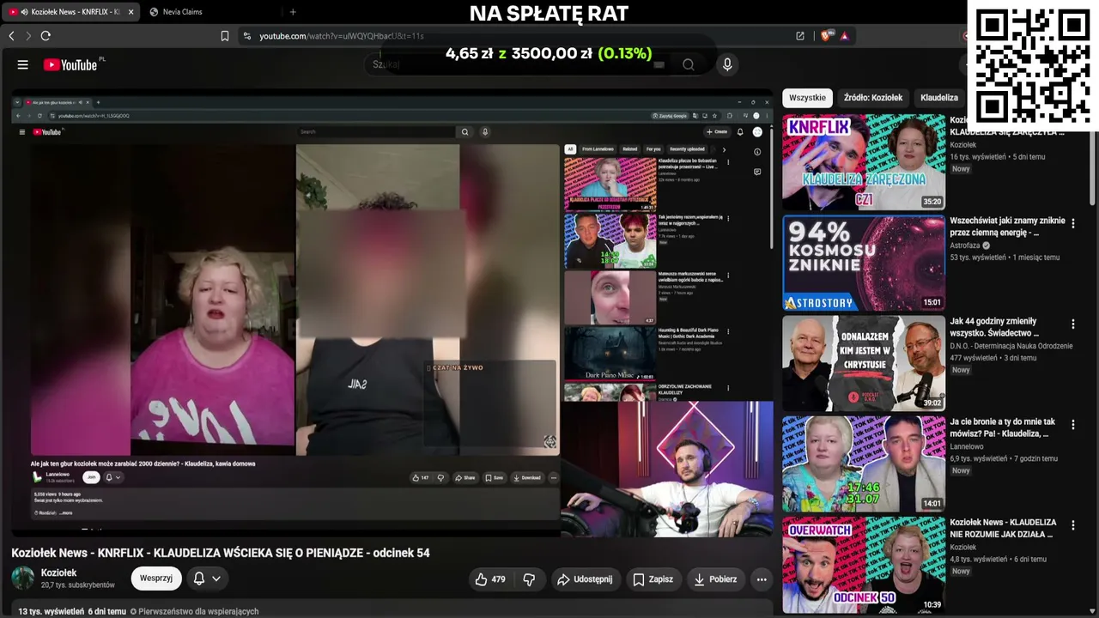Screen dimensions: 1099x618
Task: Click the open-in-external icon in the address bar
Action: (800, 36)
